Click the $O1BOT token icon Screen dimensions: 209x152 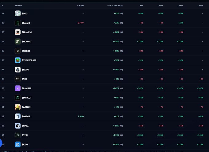click(18, 116)
